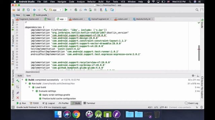Screen dimensions: 215x120
Task: Click the editor vertical scrollbar thumb
Action: [199, 53]
